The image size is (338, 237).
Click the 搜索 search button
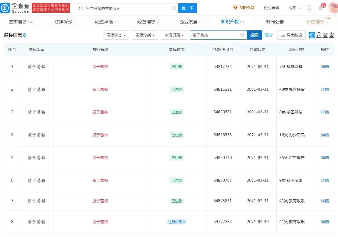pyautogui.click(x=254, y=35)
